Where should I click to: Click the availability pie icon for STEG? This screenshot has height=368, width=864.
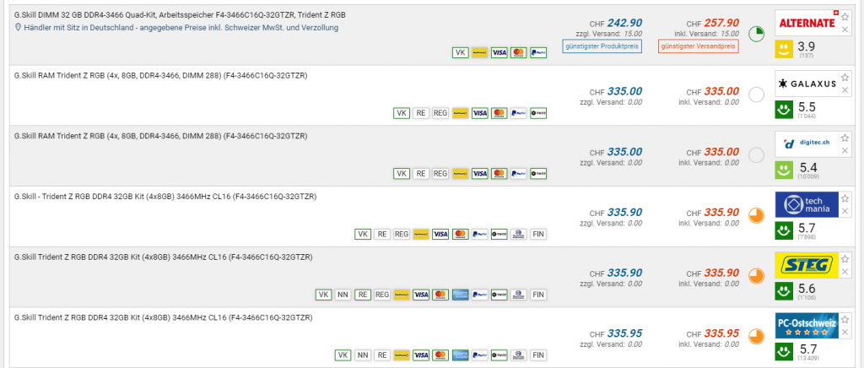(x=756, y=275)
